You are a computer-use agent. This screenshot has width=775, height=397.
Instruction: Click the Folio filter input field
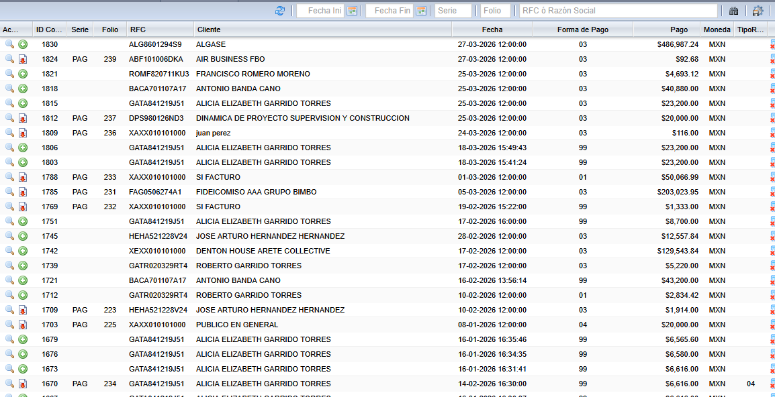tap(495, 11)
